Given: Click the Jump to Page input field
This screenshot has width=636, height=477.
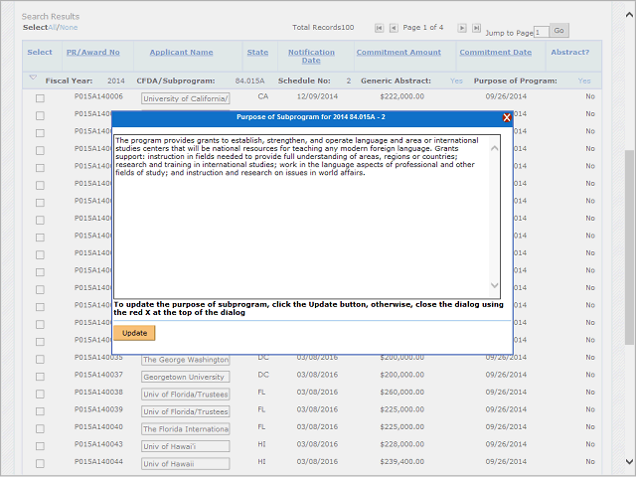Looking at the screenshot, I should [541, 32].
